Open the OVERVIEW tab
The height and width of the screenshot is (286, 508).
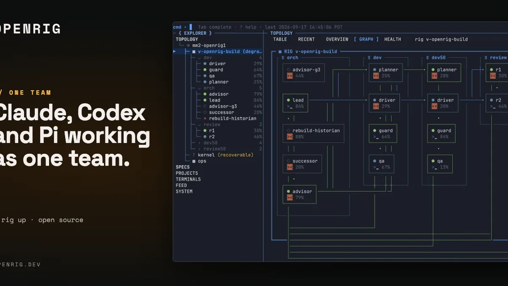click(x=337, y=39)
